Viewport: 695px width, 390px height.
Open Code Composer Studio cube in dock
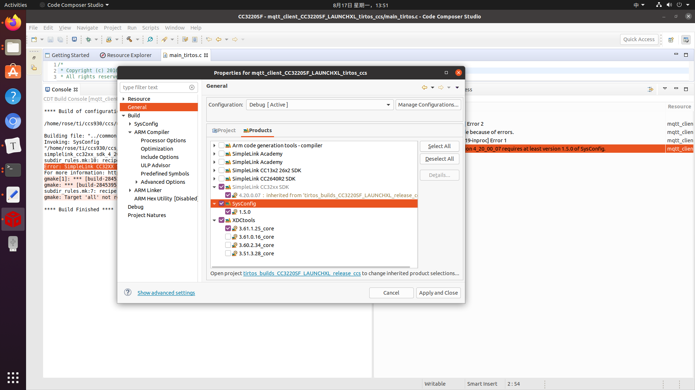point(13,219)
